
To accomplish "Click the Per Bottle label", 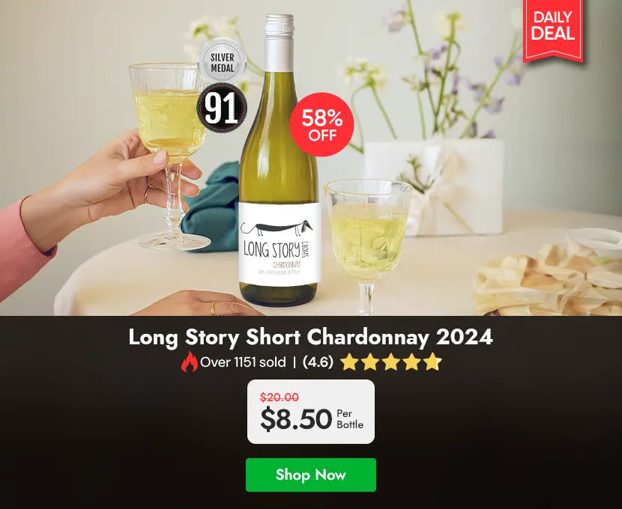I will (x=350, y=419).
